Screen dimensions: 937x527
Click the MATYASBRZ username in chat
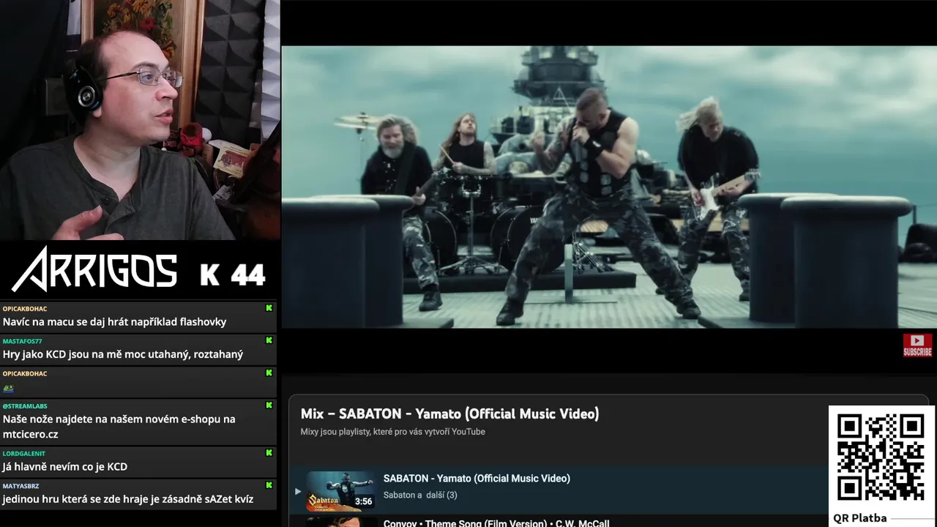click(21, 485)
